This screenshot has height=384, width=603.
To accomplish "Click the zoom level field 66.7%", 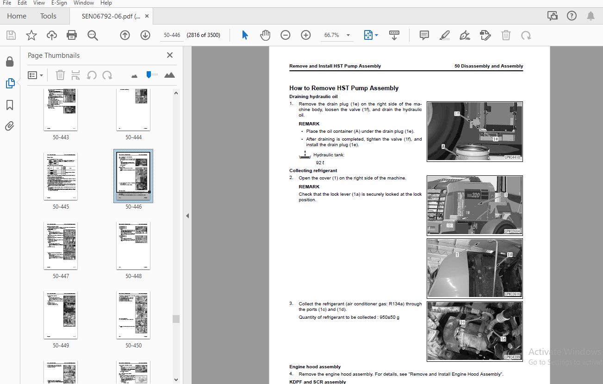I will [331, 35].
